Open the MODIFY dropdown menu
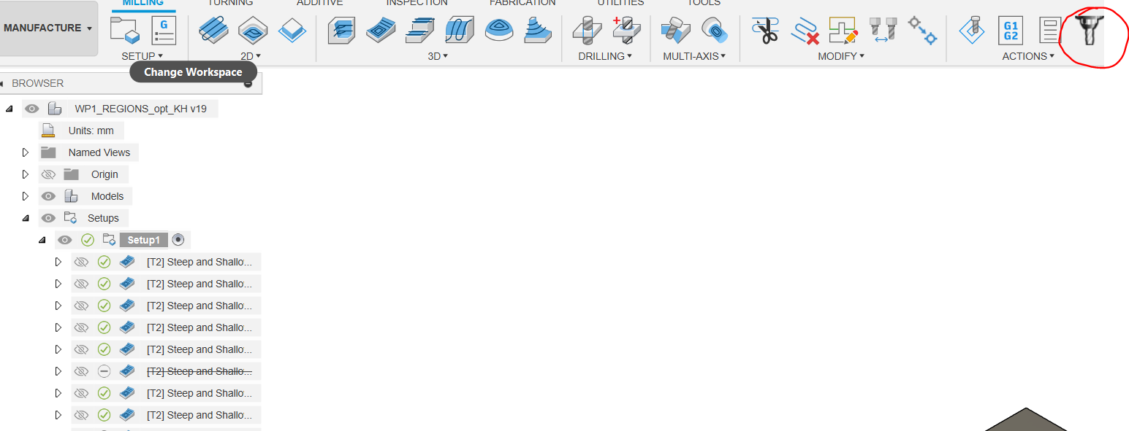The image size is (1129, 431). coord(840,56)
